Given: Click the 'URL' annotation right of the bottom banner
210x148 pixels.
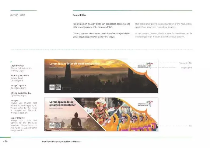Looking at the screenshot, I should 191,126.
